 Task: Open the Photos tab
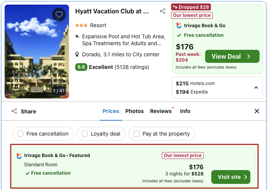[x=135, y=111]
